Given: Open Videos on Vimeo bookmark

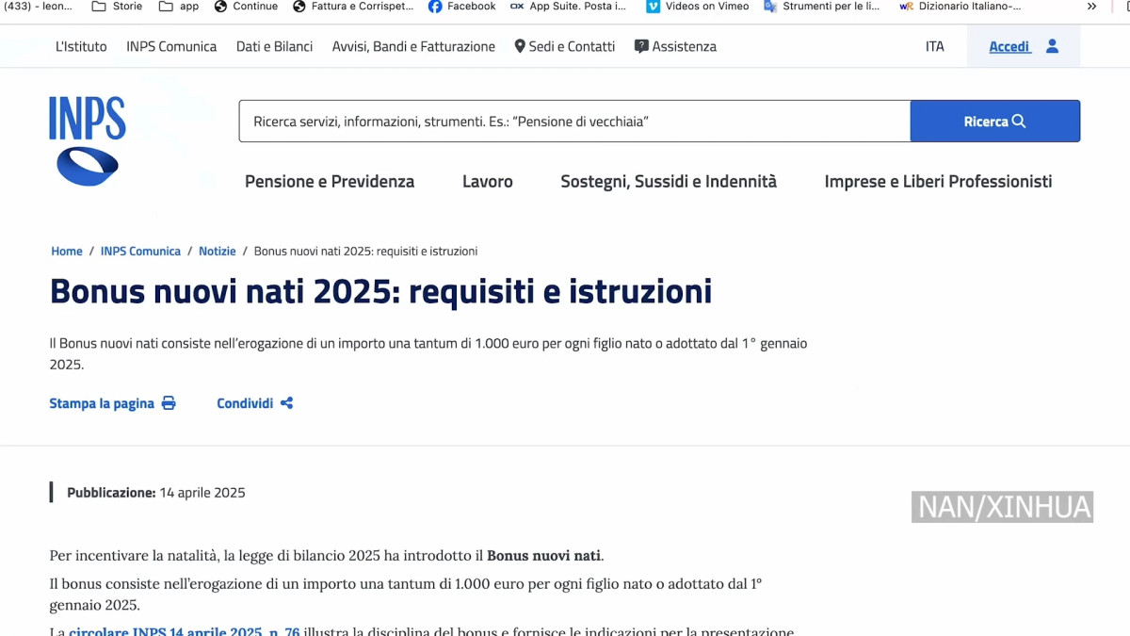Looking at the screenshot, I should pos(698,6).
